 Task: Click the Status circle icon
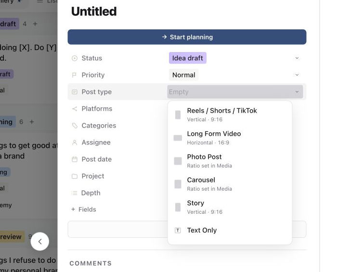coord(74,58)
